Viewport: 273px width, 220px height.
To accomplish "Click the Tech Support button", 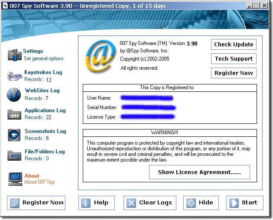I will 234,58.
